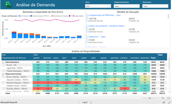Click the setembro column header

(115, 58)
